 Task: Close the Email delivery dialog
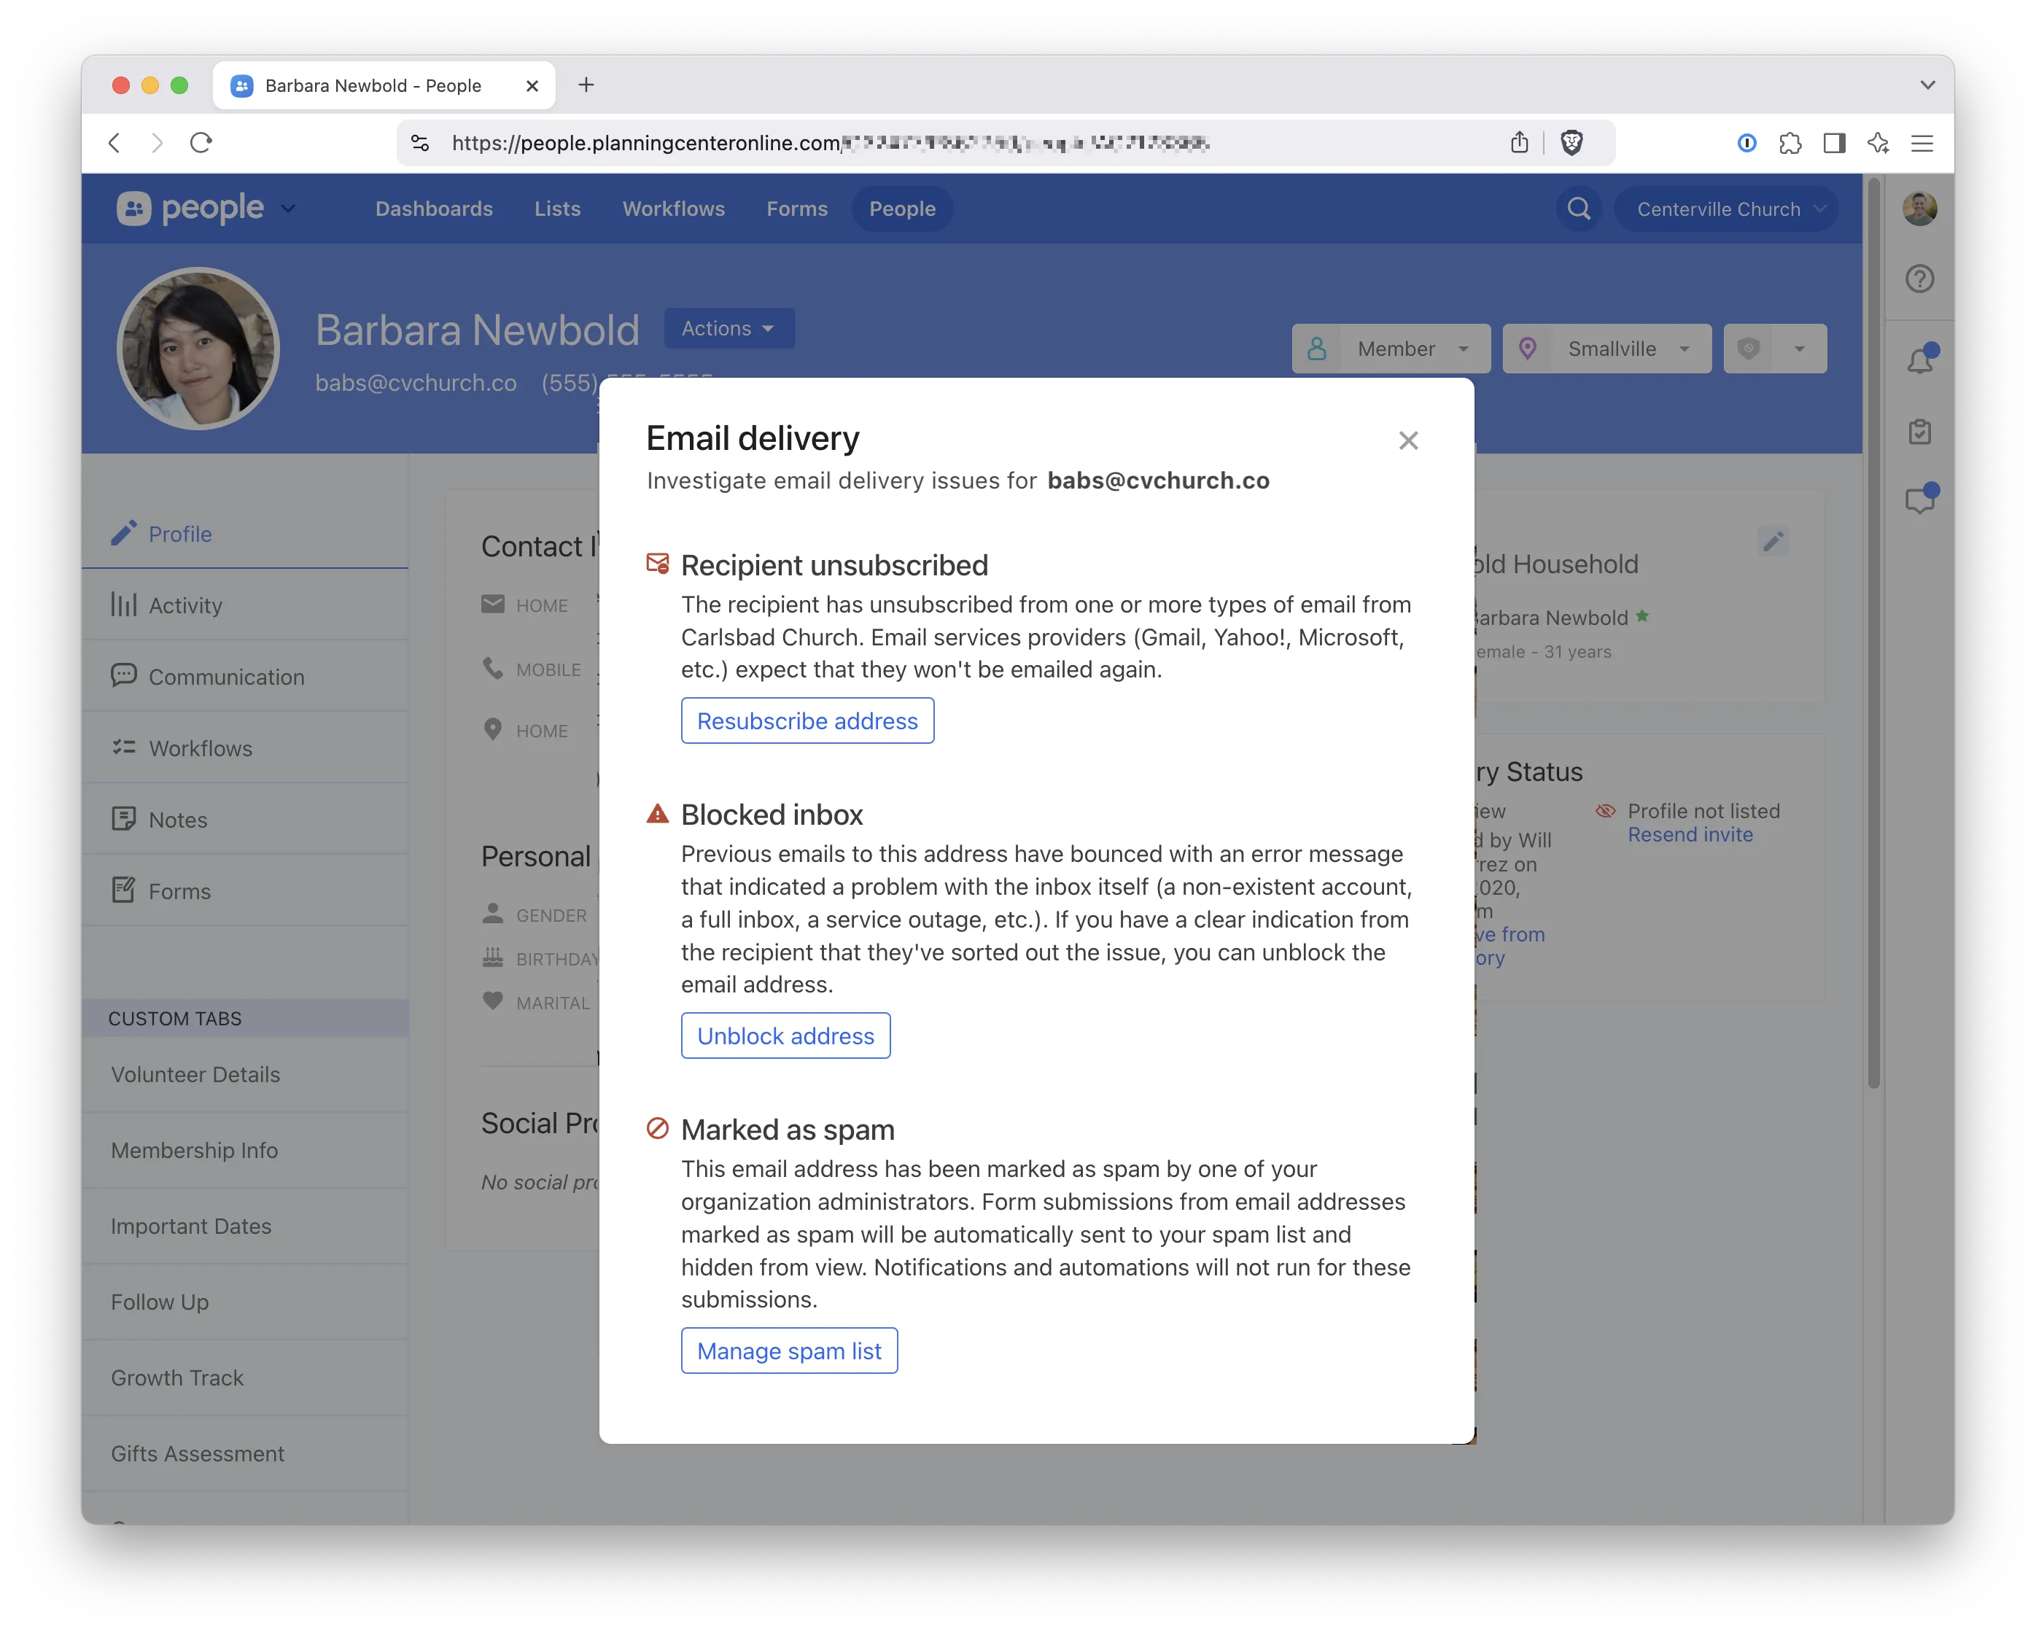coord(1408,441)
